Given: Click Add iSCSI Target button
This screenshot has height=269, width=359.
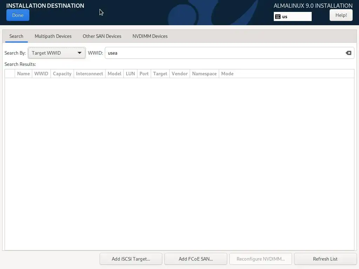Looking at the screenshot, I should click(x=131, y=259).
